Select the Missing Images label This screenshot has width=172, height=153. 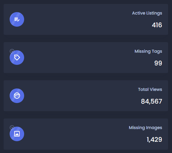point(145,128)
